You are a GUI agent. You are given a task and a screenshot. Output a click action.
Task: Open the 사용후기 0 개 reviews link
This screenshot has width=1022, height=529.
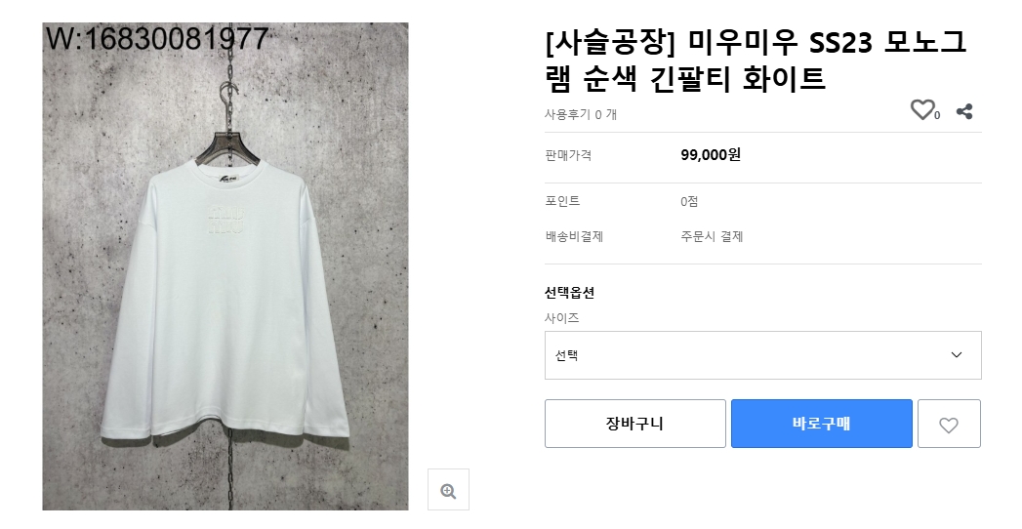581,114
